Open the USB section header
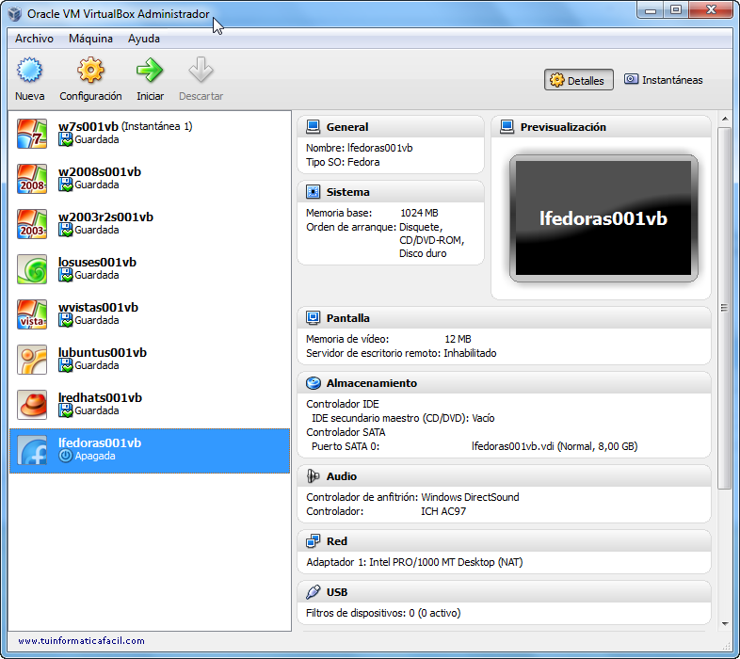Image resolution: width=740 pixels, height=659 pixels. (504, 592)
